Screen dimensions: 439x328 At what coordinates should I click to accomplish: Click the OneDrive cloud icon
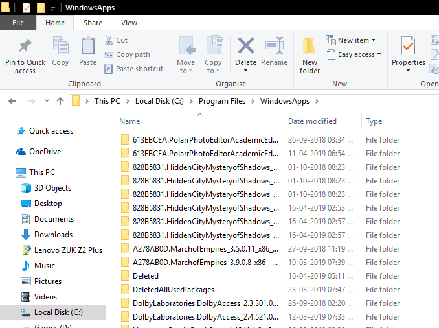(21, 152)
